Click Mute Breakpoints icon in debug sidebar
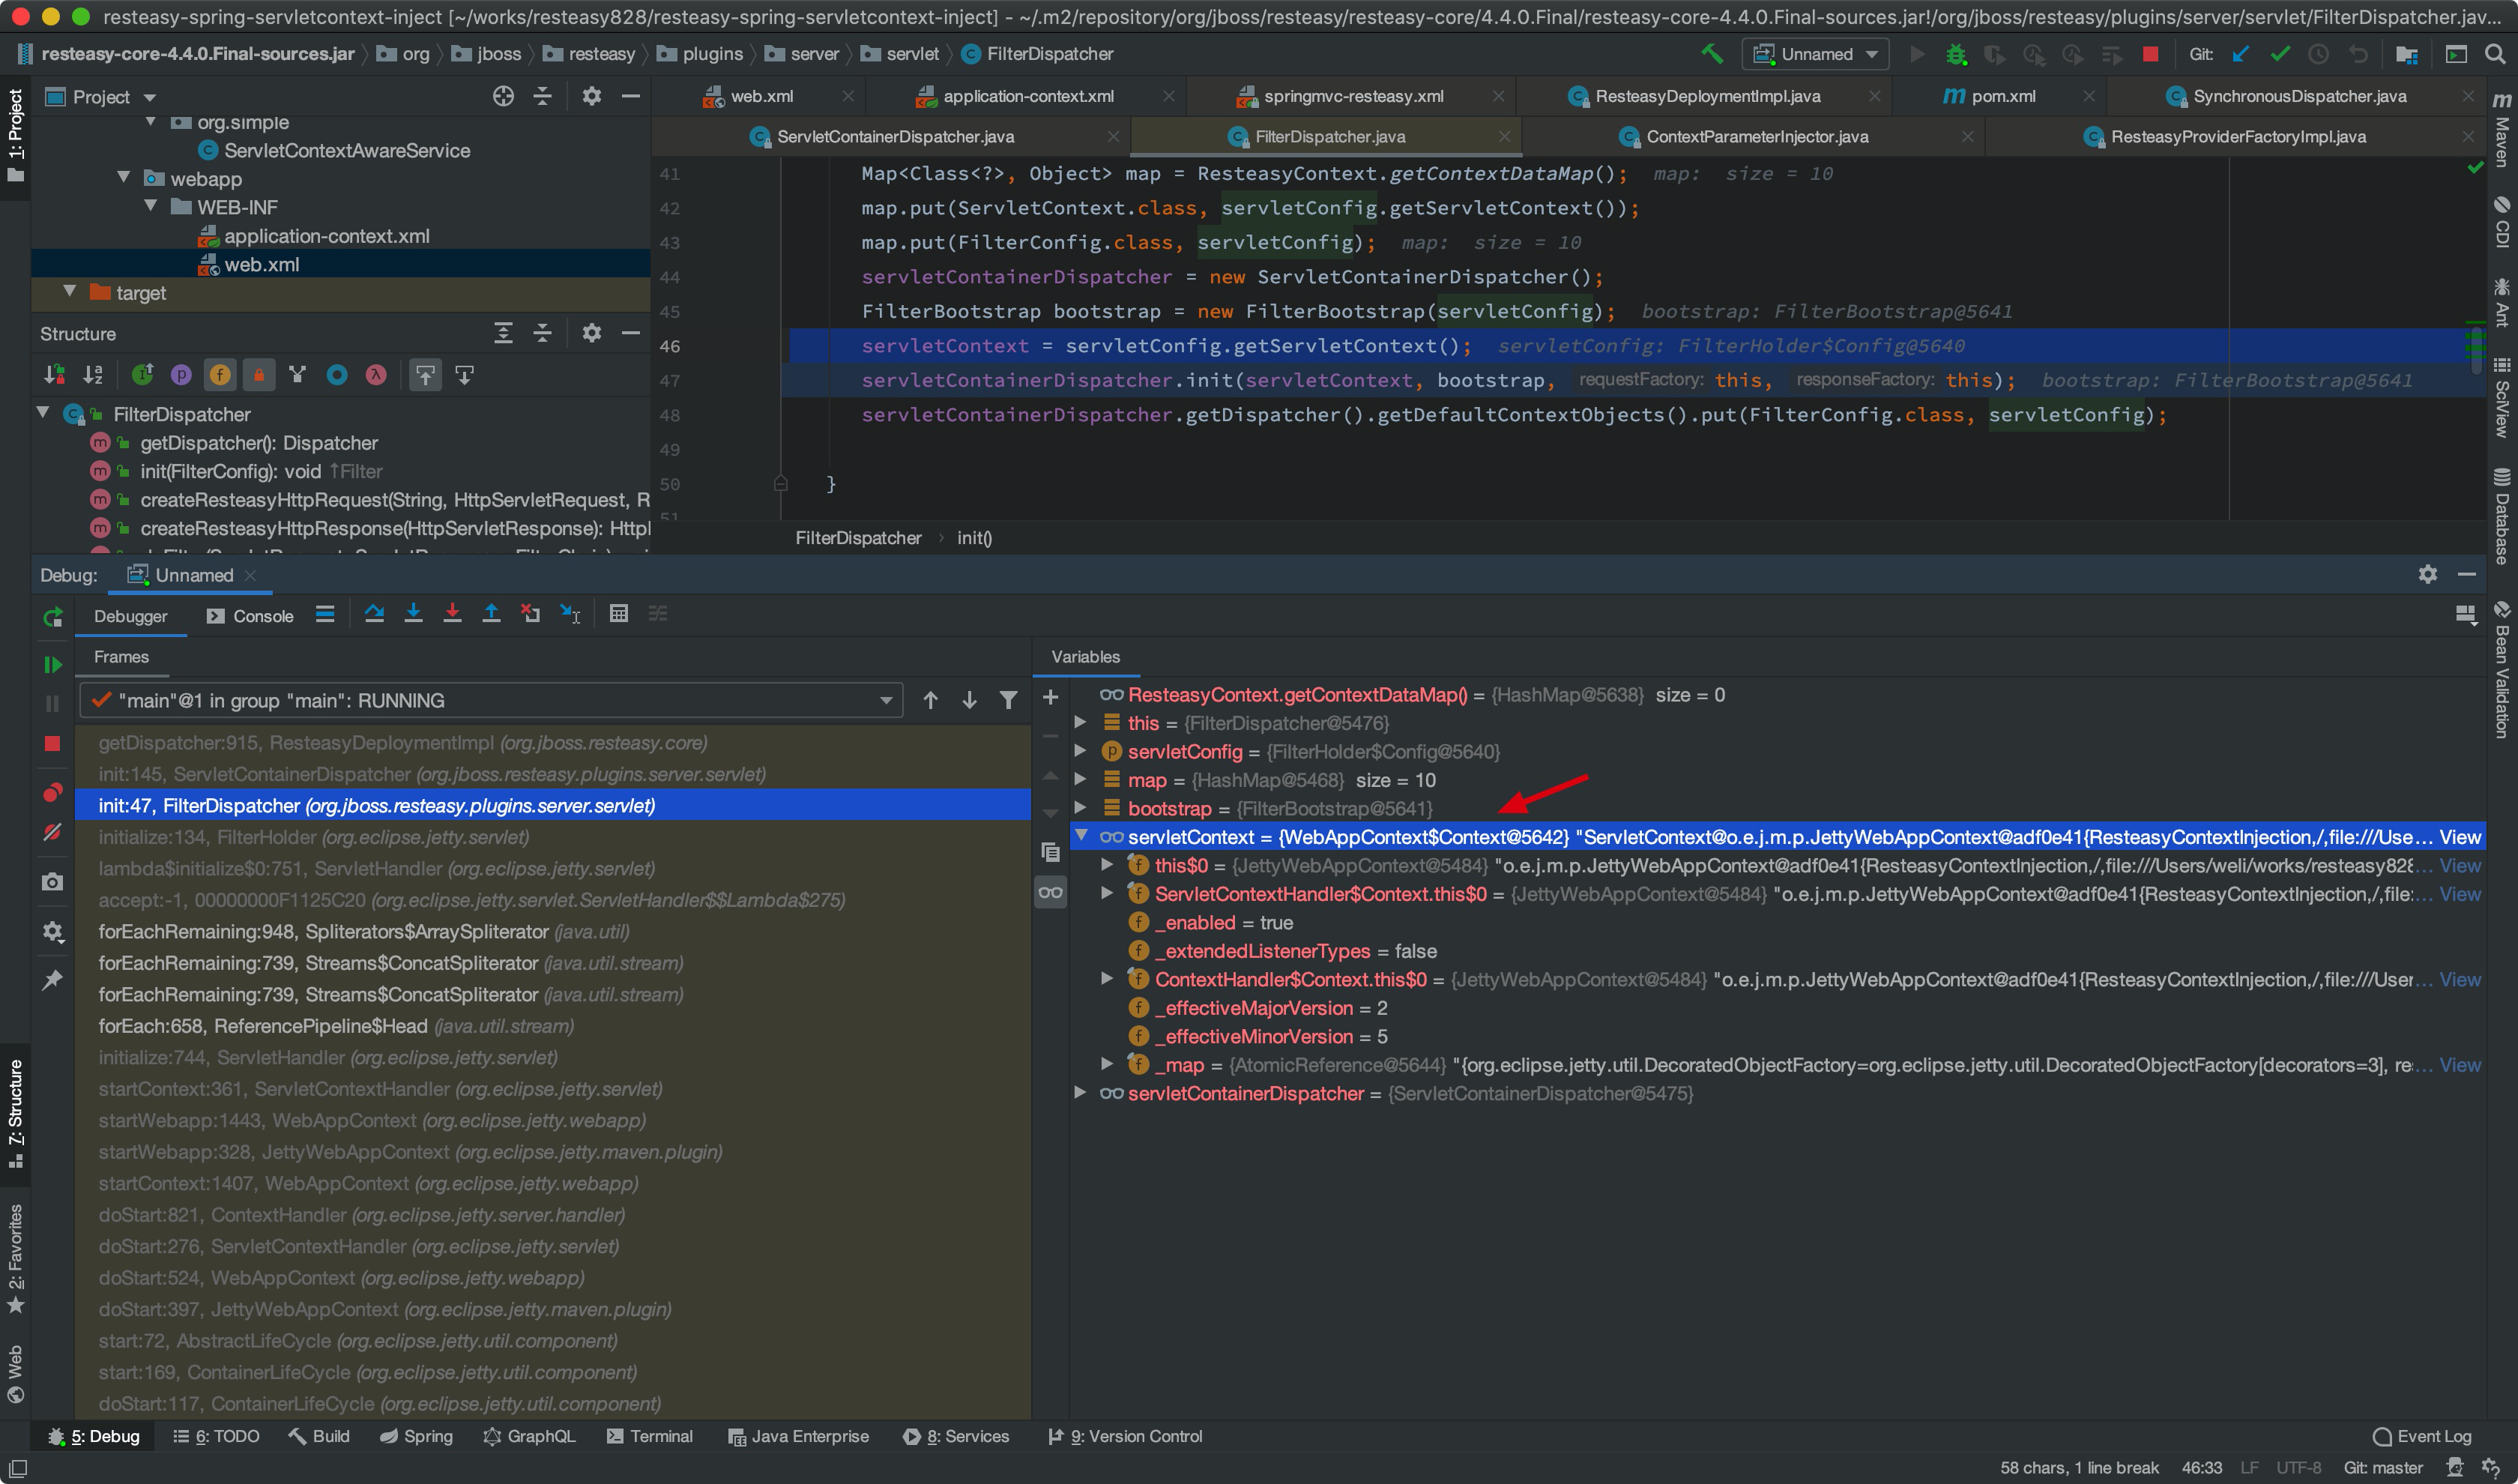This screenshot has height=1484, width=2518. (52, 832)
